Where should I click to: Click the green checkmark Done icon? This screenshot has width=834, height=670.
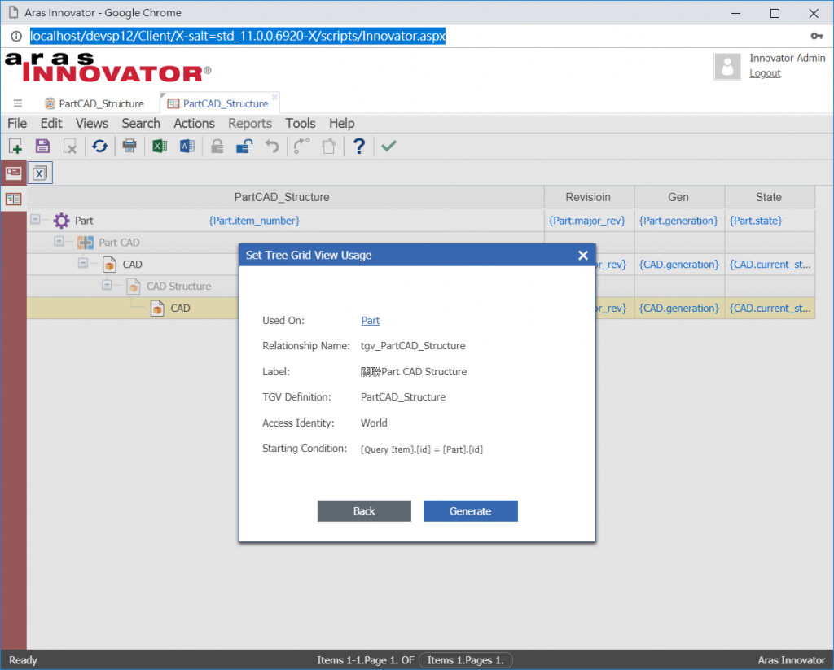(388, 146)
